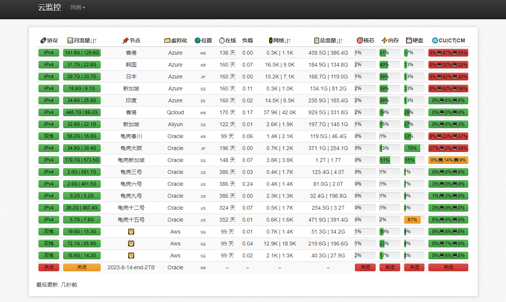Image resolution: width=506 pixels, height=302 pixels.
Task: Click the tiger emoji in the first Aws row
Action: click(131, 232)
